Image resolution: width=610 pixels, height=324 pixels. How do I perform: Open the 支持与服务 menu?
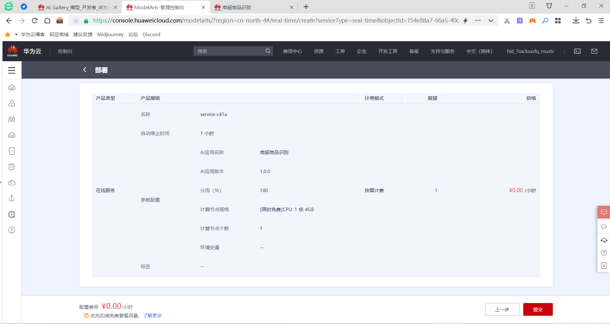[443, 51]
